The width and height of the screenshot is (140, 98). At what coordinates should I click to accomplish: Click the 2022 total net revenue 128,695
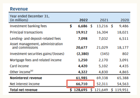coord(81,90)
